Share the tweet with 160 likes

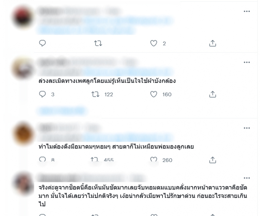coord(213,94)
